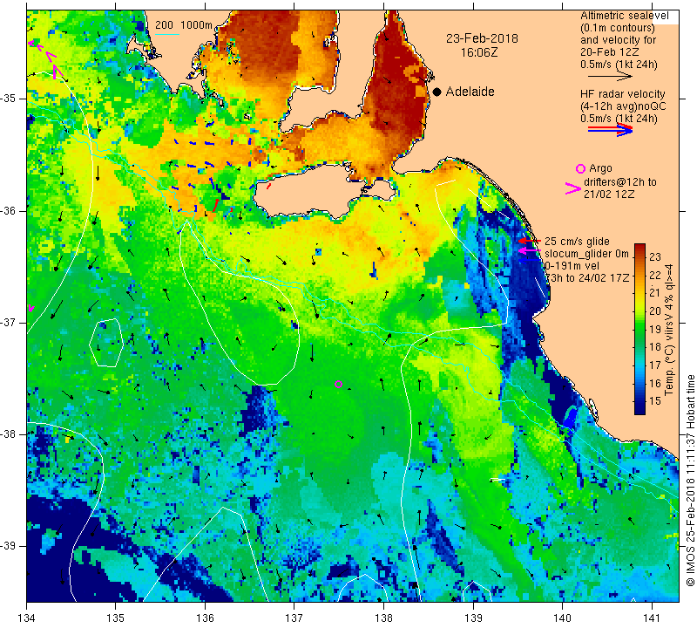The image size is (697, 628).
Task: Click the 'Argo' legend label
Action: click(600, 168)
